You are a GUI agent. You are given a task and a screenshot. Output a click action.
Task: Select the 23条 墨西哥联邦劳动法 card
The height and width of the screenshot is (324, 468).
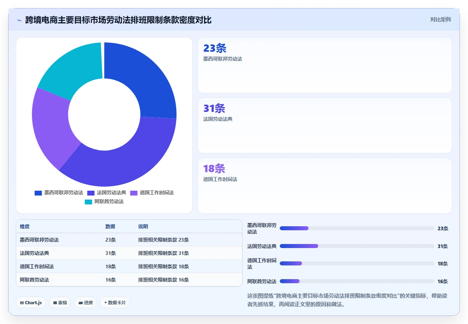(325, 65)
